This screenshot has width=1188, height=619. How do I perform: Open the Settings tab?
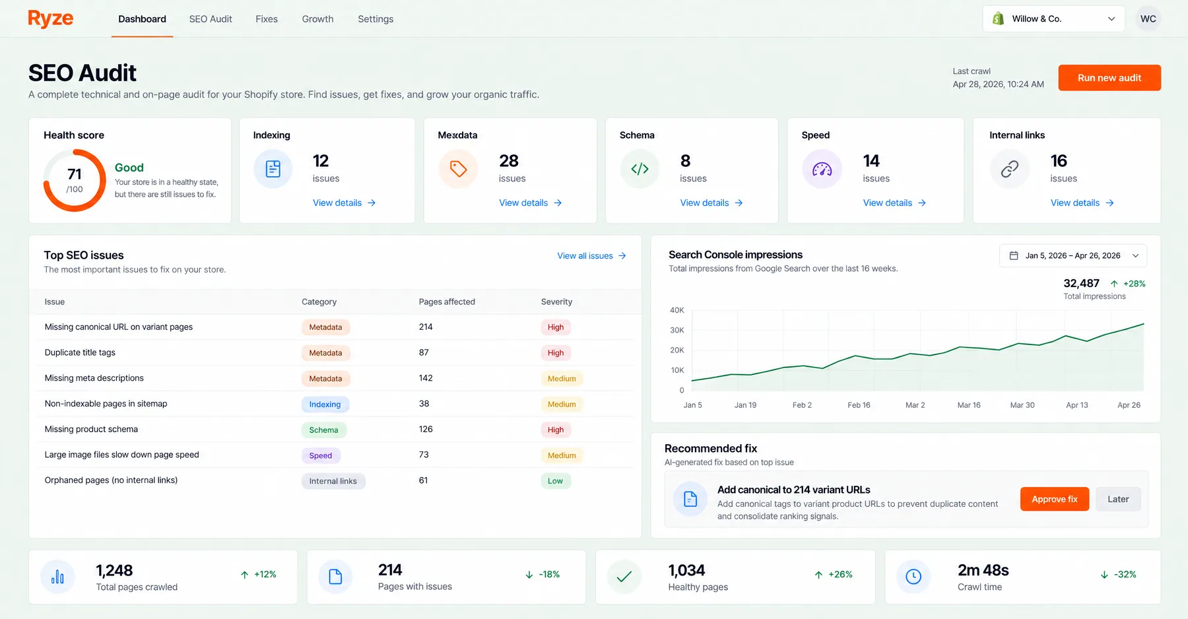coord(376,19)
